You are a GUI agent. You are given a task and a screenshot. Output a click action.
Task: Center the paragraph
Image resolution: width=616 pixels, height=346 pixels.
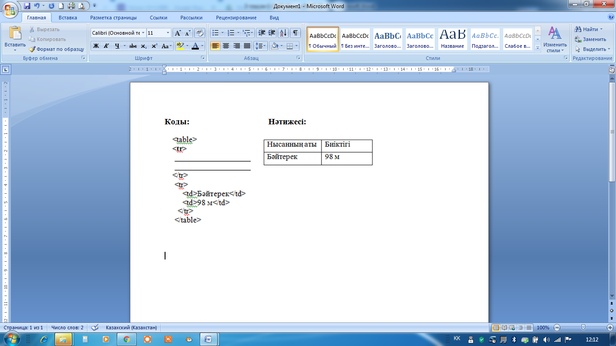(x=225, y=46)
